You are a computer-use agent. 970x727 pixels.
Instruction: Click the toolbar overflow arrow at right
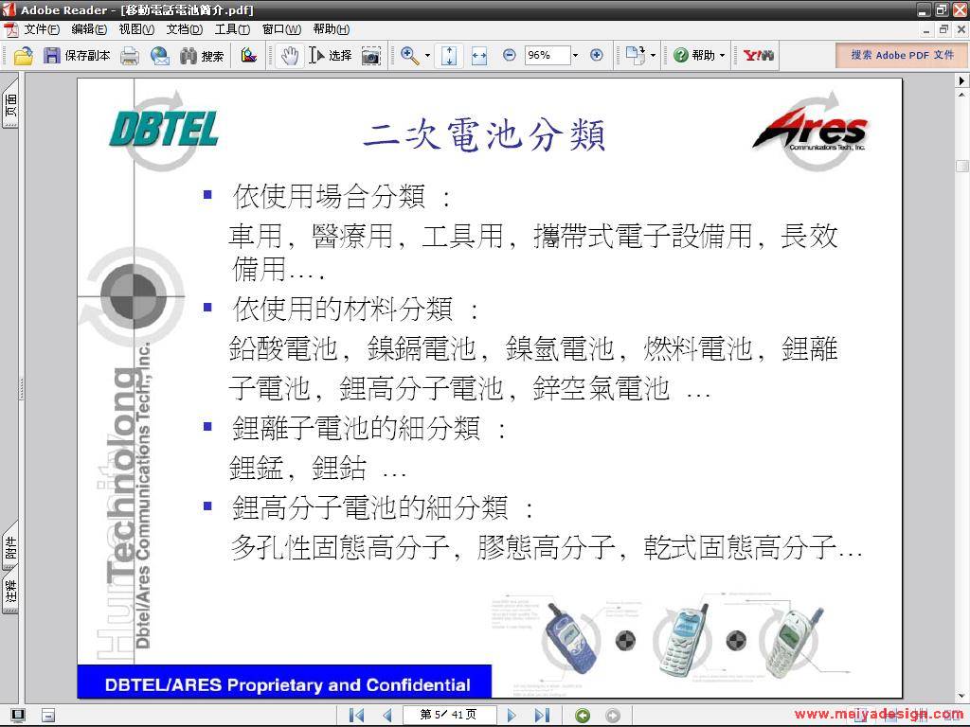click(962, 80)
